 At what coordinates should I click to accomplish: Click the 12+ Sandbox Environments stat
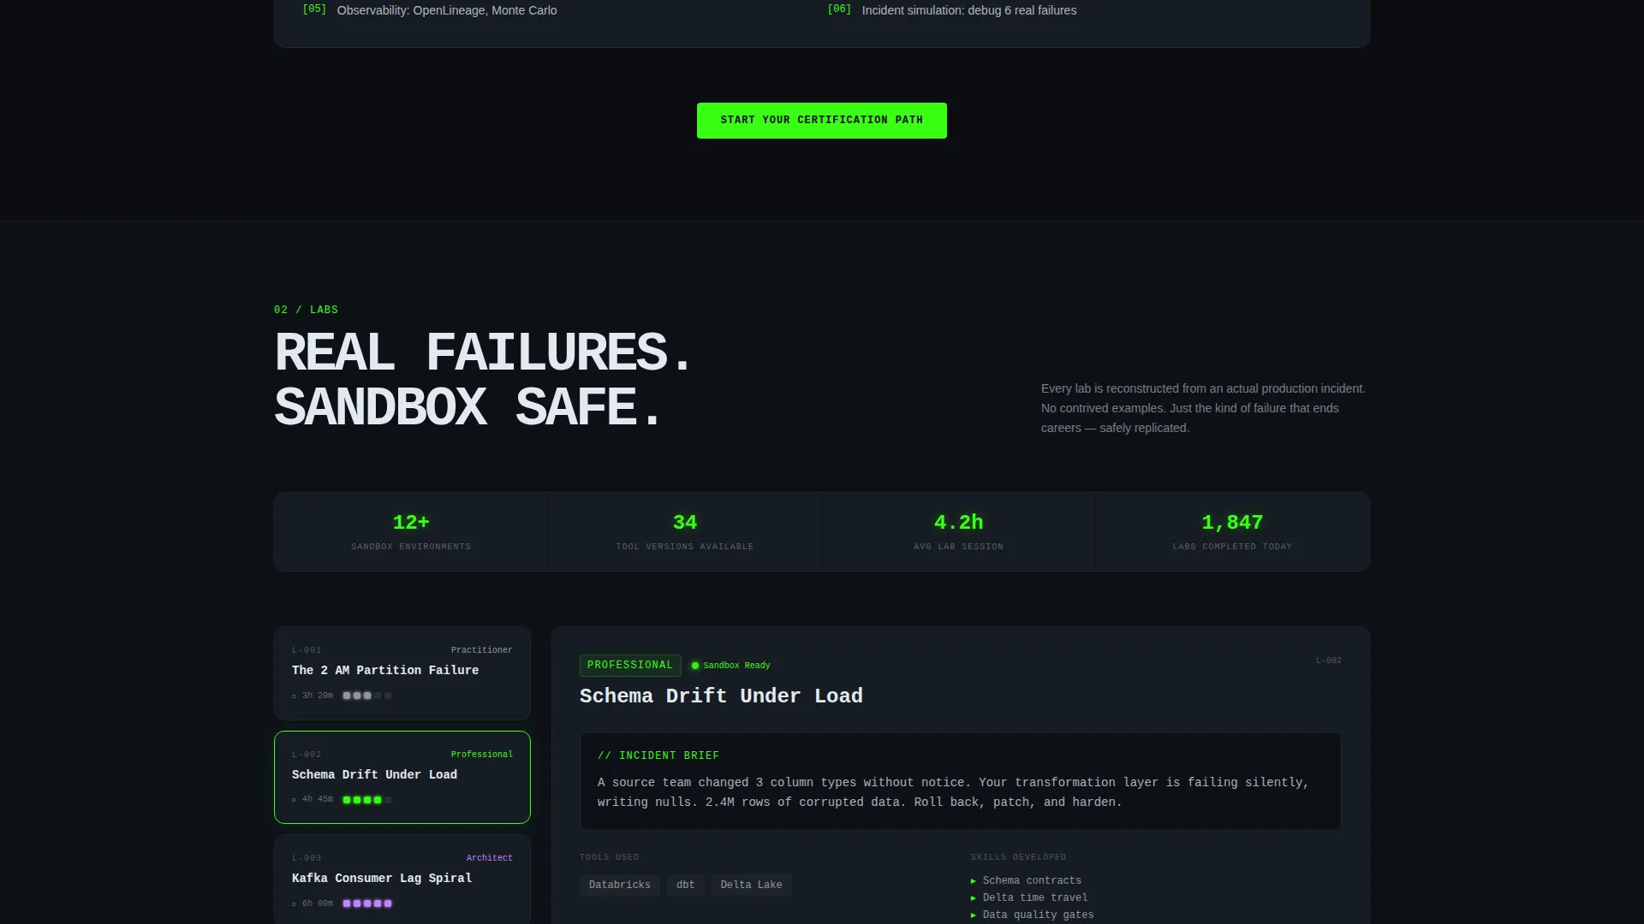point(411,531)
